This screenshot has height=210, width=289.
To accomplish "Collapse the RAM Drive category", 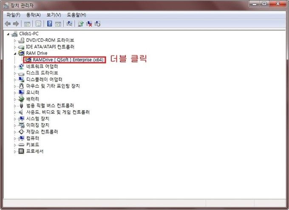I will pyautogui.click(x=15, y=54).
